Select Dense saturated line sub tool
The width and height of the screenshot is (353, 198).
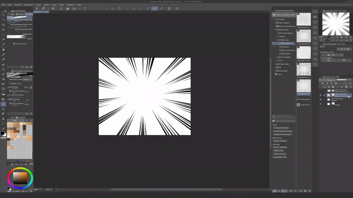point(19,29)
